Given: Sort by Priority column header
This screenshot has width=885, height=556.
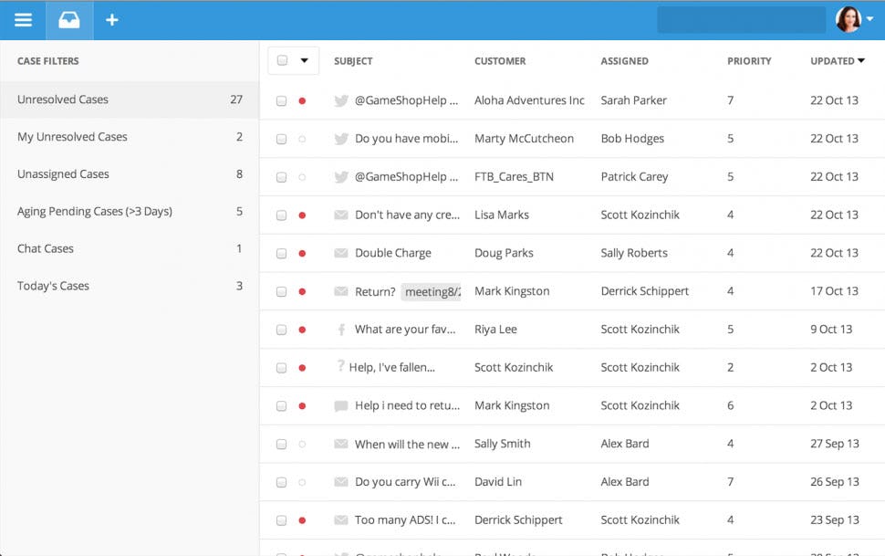Looking at the screenshot, I should (749, 61).
